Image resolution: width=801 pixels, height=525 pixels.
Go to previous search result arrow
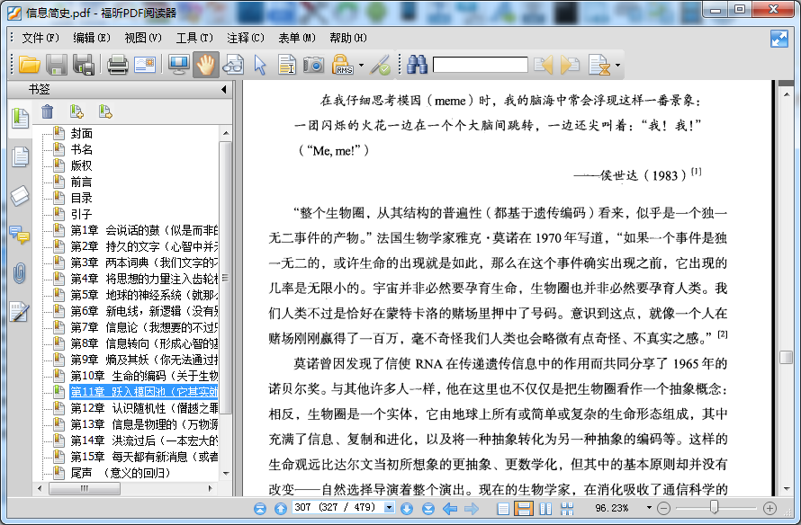tap(543, 65)
